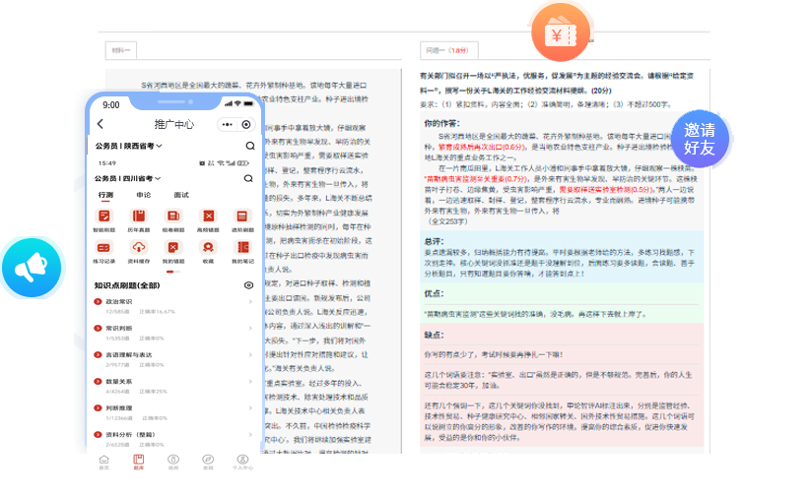Expand the 言语理解与表达 row chevron
Image resolution: width=810 pixels, height=496 pixels.
[250, 354]
